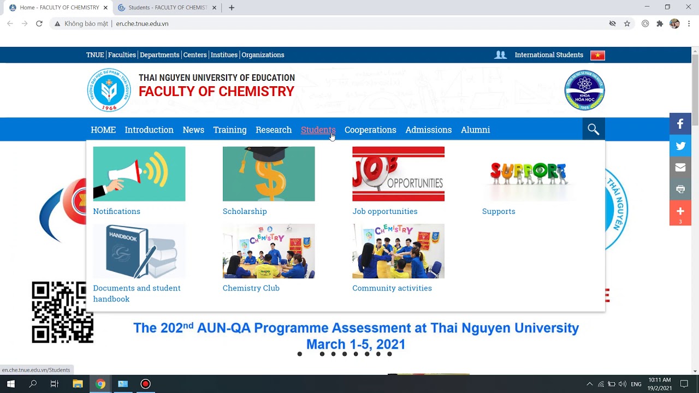Open the notification center icon

coord(684,384)
